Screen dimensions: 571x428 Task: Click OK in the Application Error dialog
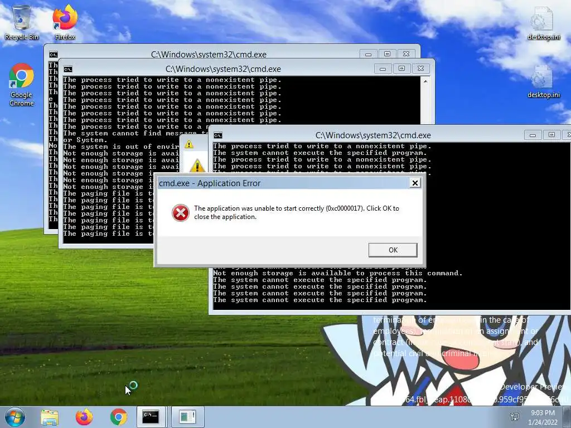coord(393,250)
